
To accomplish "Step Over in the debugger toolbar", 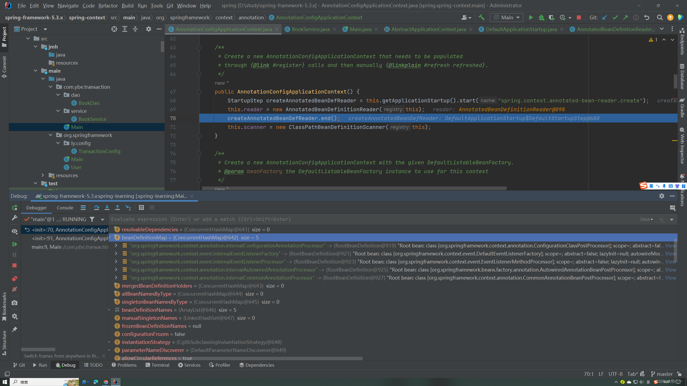I will pyautogui.click(x=97, y=207).
